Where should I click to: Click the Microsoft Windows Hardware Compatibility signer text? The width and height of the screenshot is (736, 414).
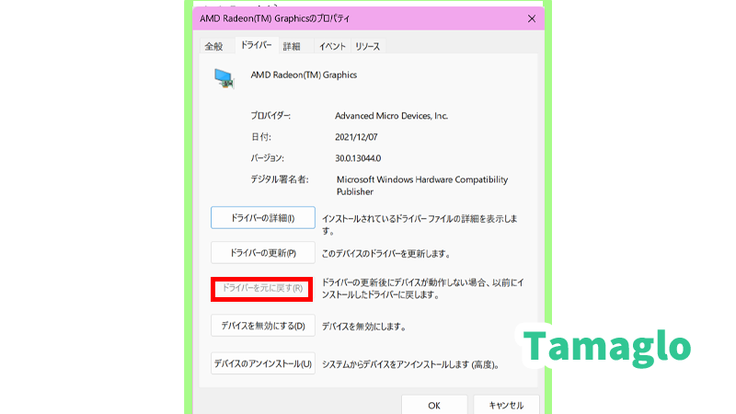coord(421,180)
